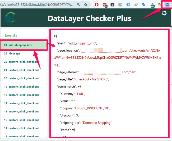Screen dimensions: 172x141
Task: Select event 24 add_shipping_info
Action: tap(23, 45)
